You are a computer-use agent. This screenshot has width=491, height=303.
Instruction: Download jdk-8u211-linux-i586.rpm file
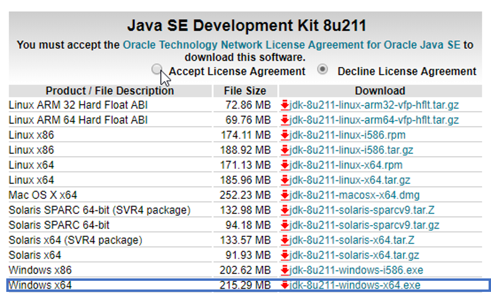coord(348,135)
